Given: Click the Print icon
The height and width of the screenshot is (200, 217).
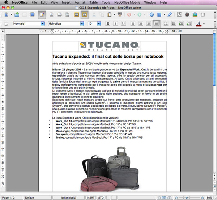Looking at the screenshot, I should click(59, 15).
